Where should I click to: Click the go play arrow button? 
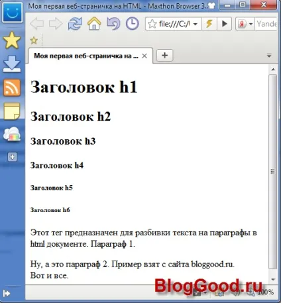click(224, 24)
